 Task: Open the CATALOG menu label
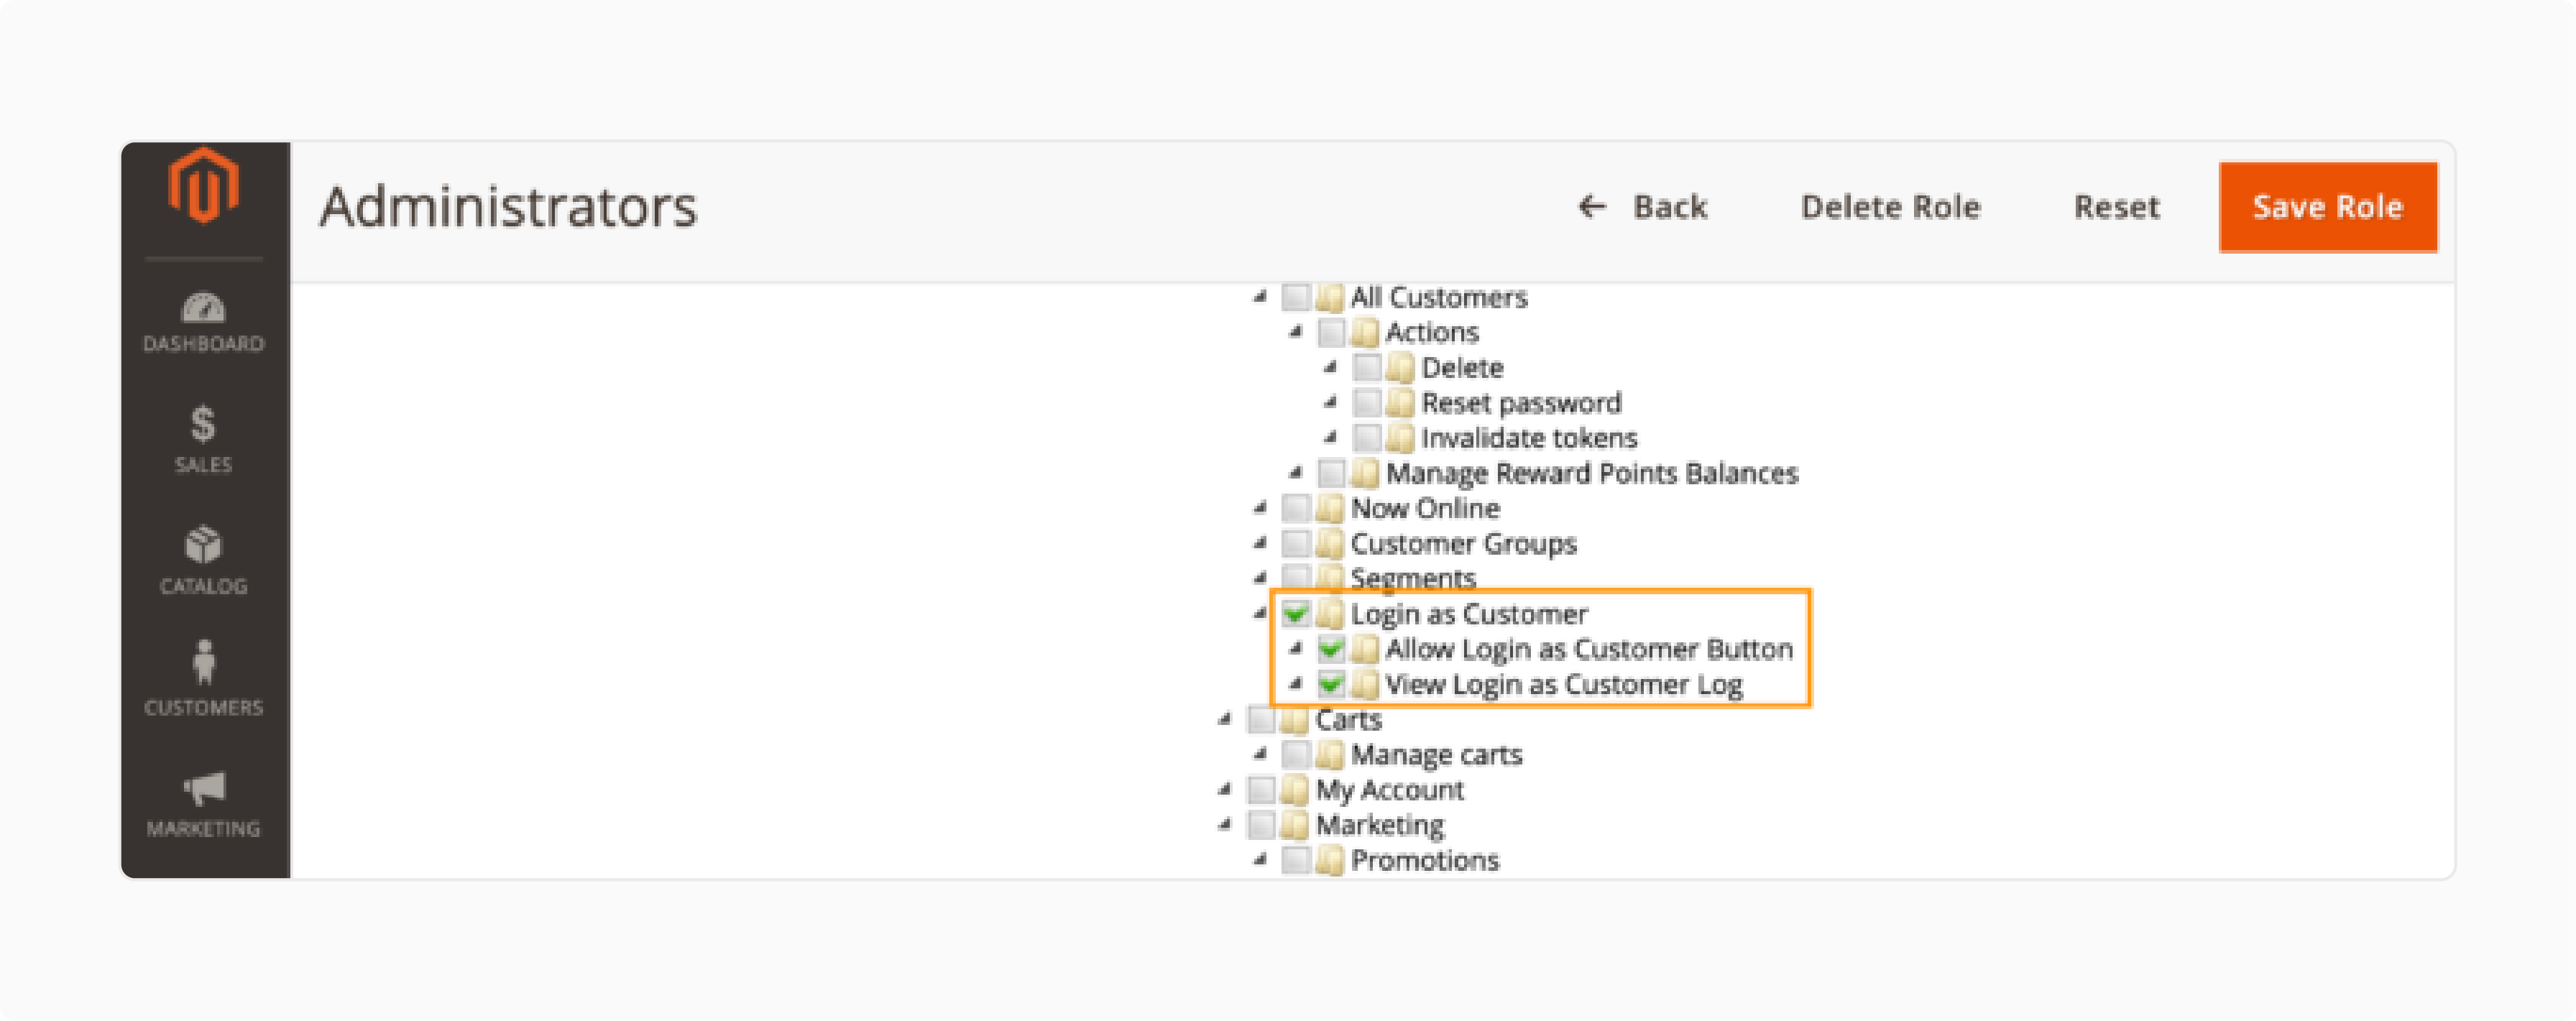(x=203, y=586)
